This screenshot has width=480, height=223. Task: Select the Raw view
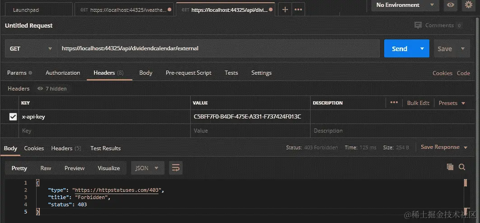(46, 168)
